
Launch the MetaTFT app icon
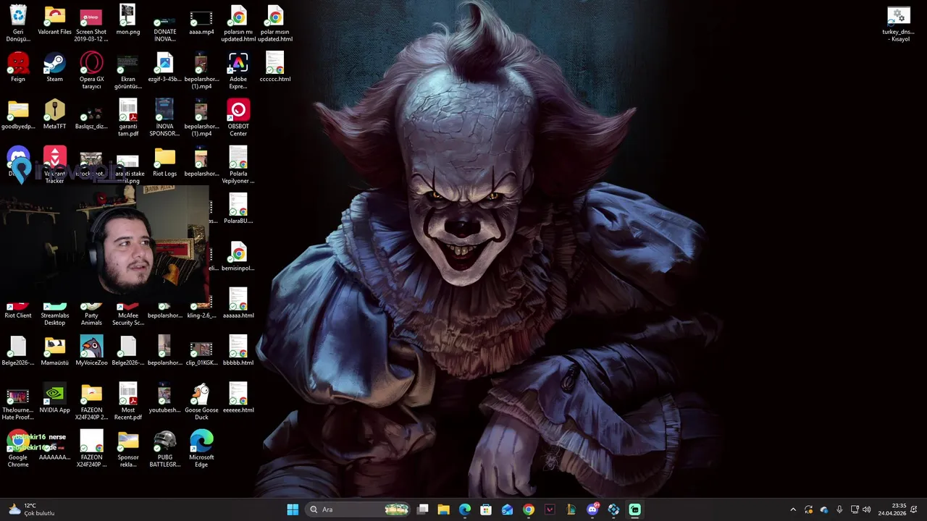55,114
